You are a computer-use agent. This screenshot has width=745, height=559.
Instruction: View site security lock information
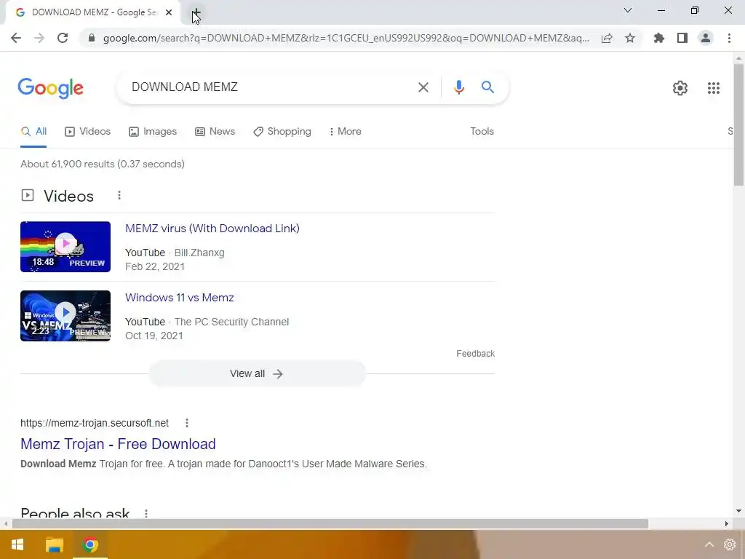click(x=92, y=38)
